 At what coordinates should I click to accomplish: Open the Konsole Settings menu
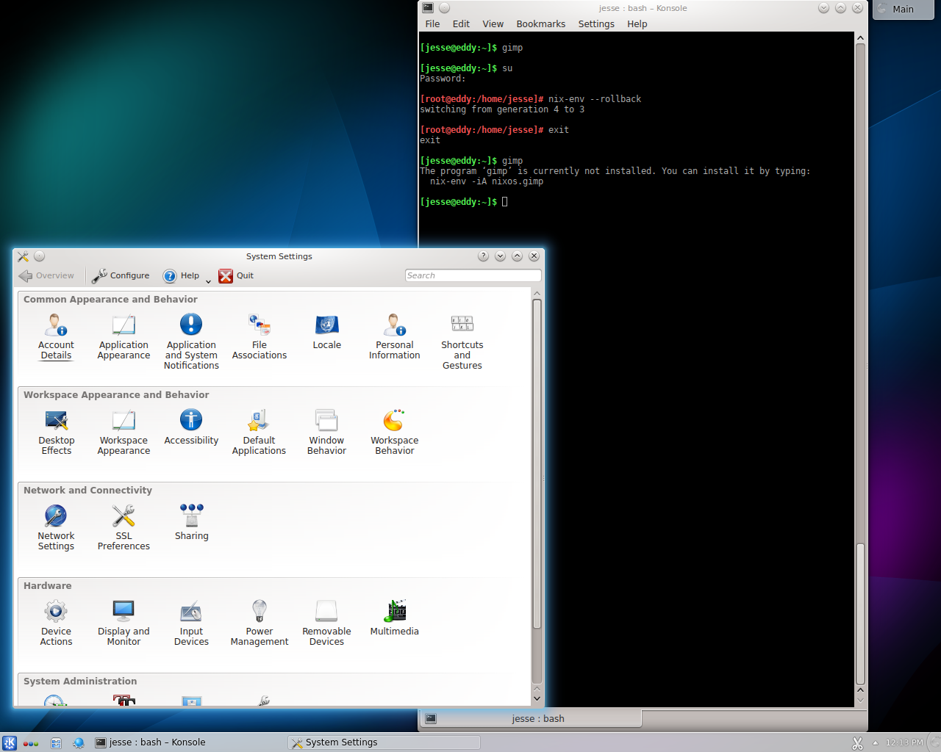coord(596,24)
